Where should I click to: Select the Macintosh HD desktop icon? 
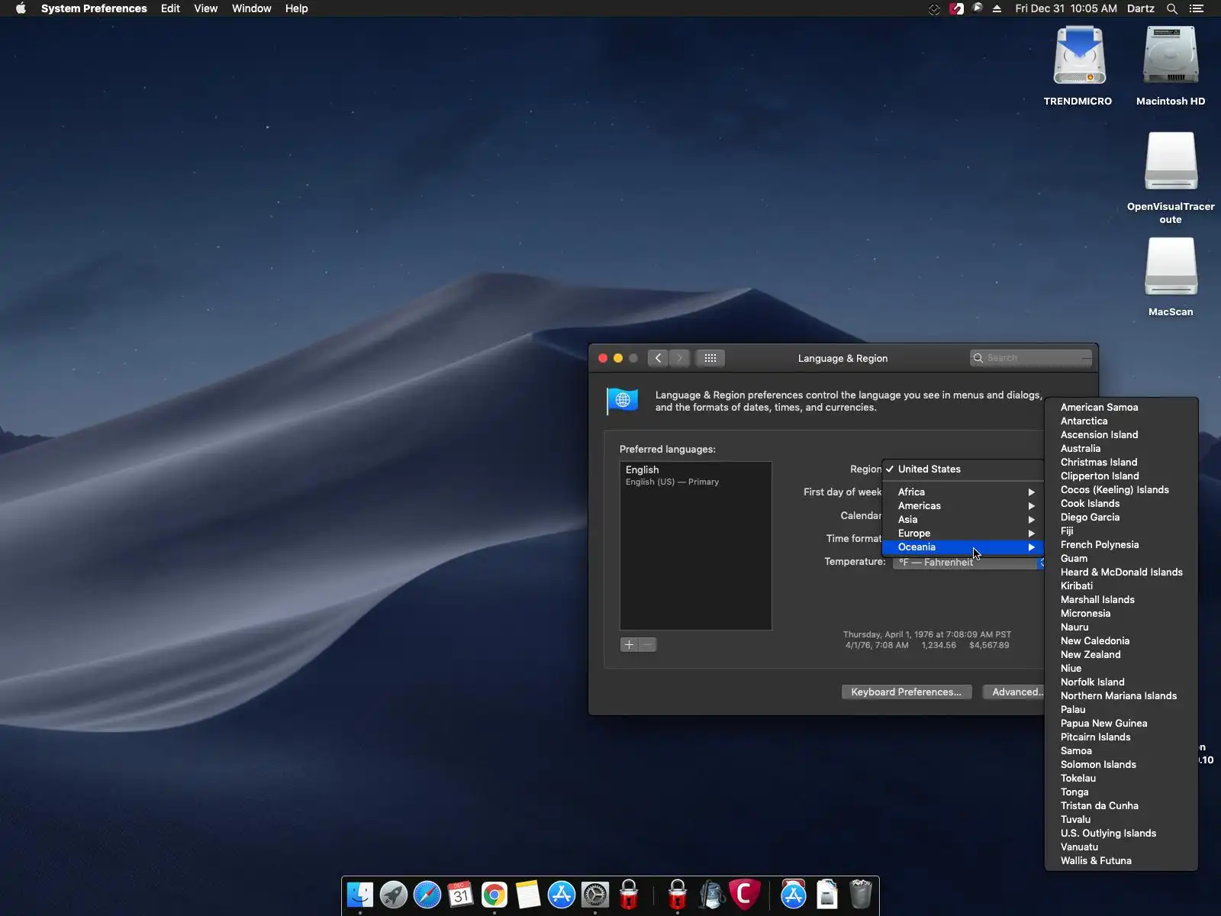coord(1171,66)
